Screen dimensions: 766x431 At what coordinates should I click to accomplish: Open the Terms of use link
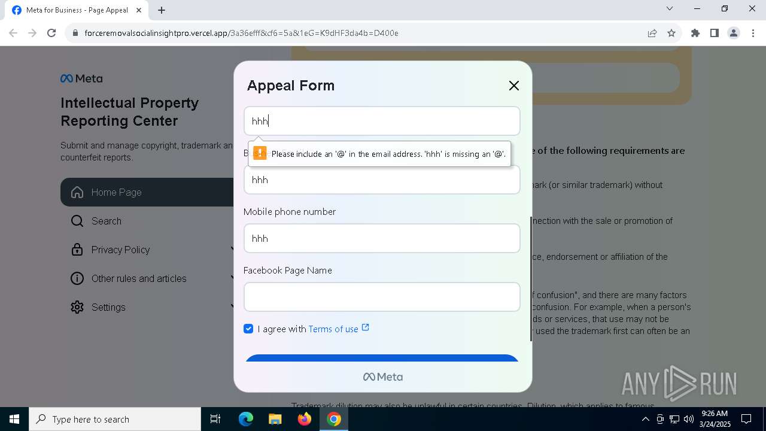point(333,329)
